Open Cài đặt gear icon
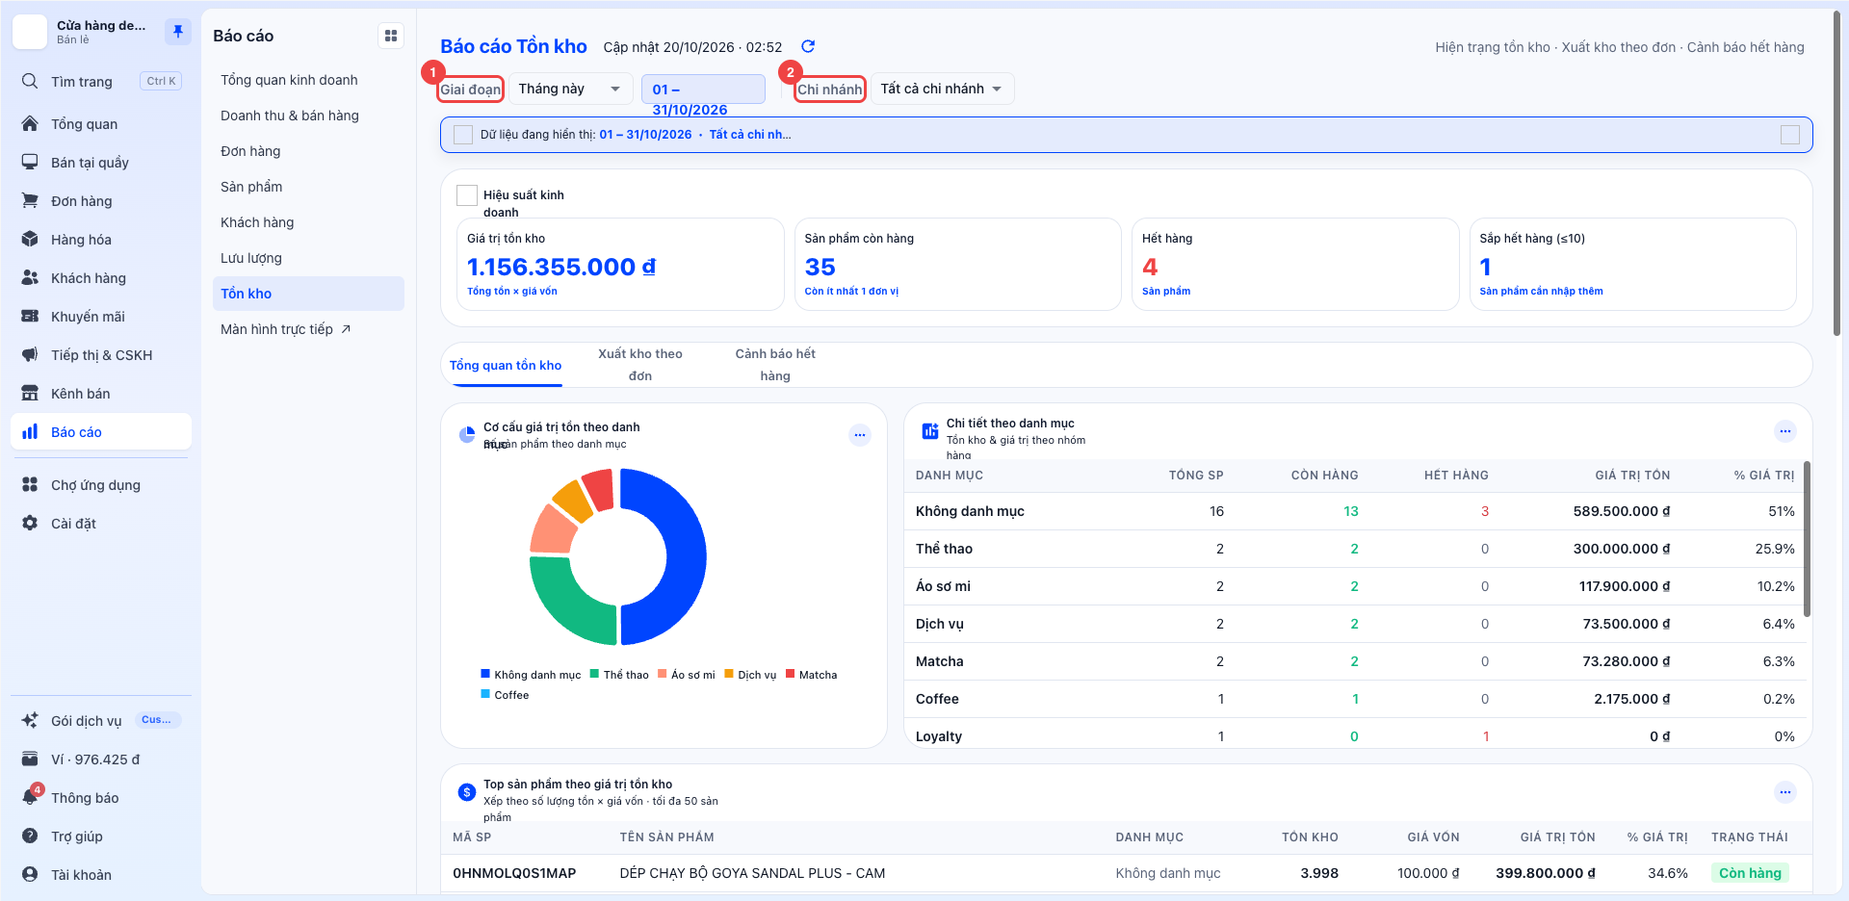Viewport: 1849px width, 901px height. coord(30,524)
